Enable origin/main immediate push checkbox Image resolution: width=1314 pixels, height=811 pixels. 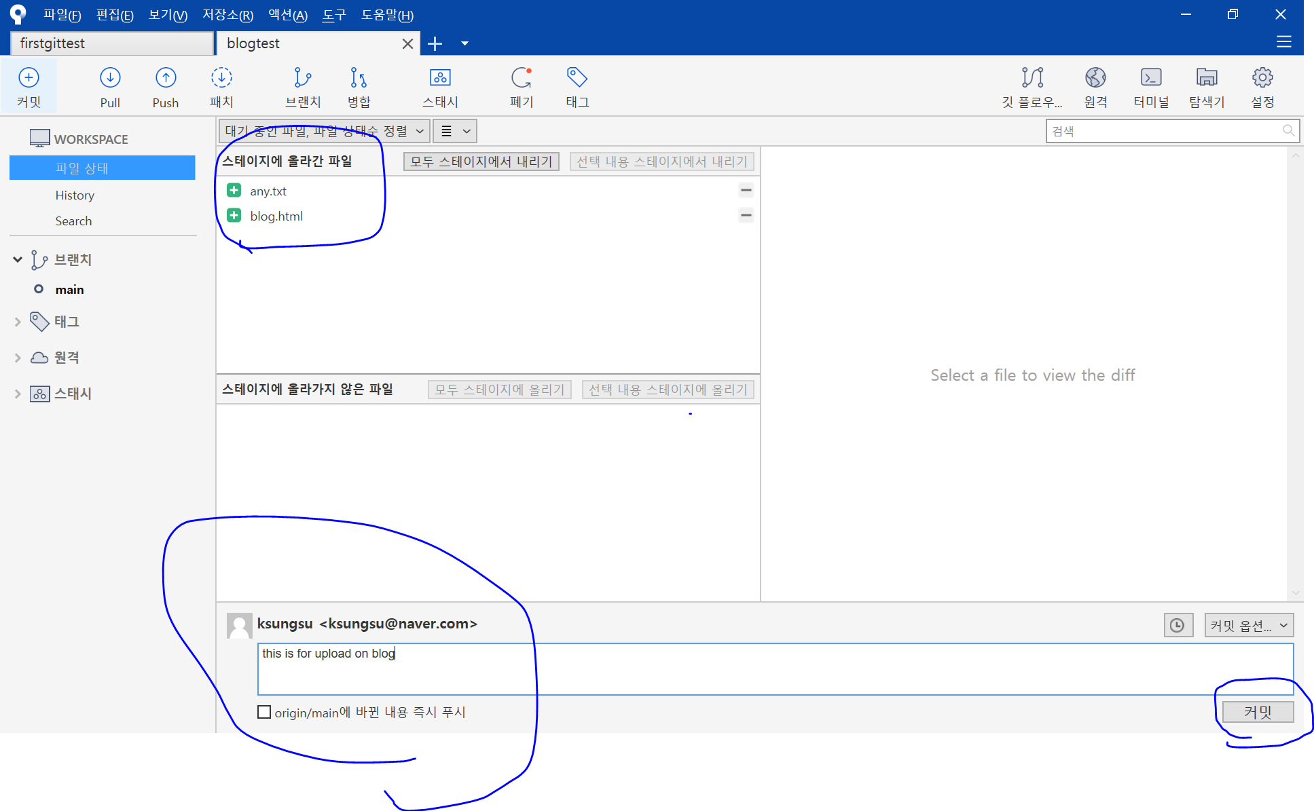(264, 712)
